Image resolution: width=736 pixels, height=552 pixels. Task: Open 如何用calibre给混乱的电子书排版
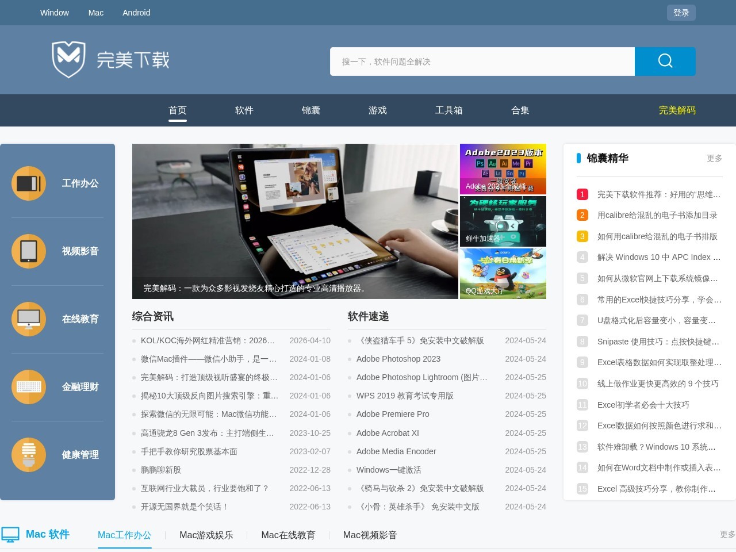click(657, 236)
